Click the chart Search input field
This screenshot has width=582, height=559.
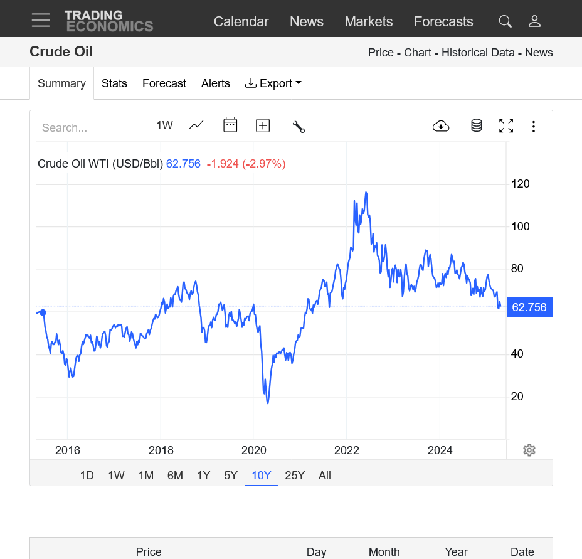tap(87, 128)
